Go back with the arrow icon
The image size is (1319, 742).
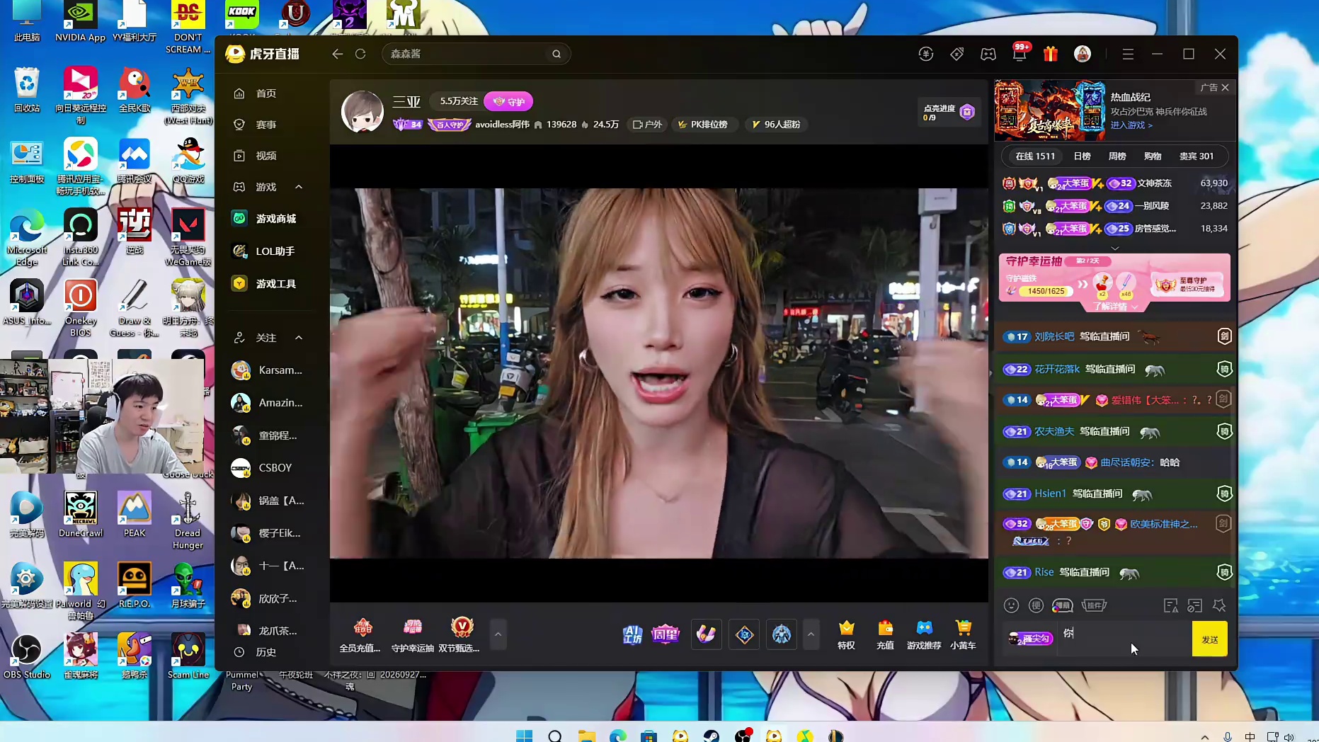tap(338, 54)
